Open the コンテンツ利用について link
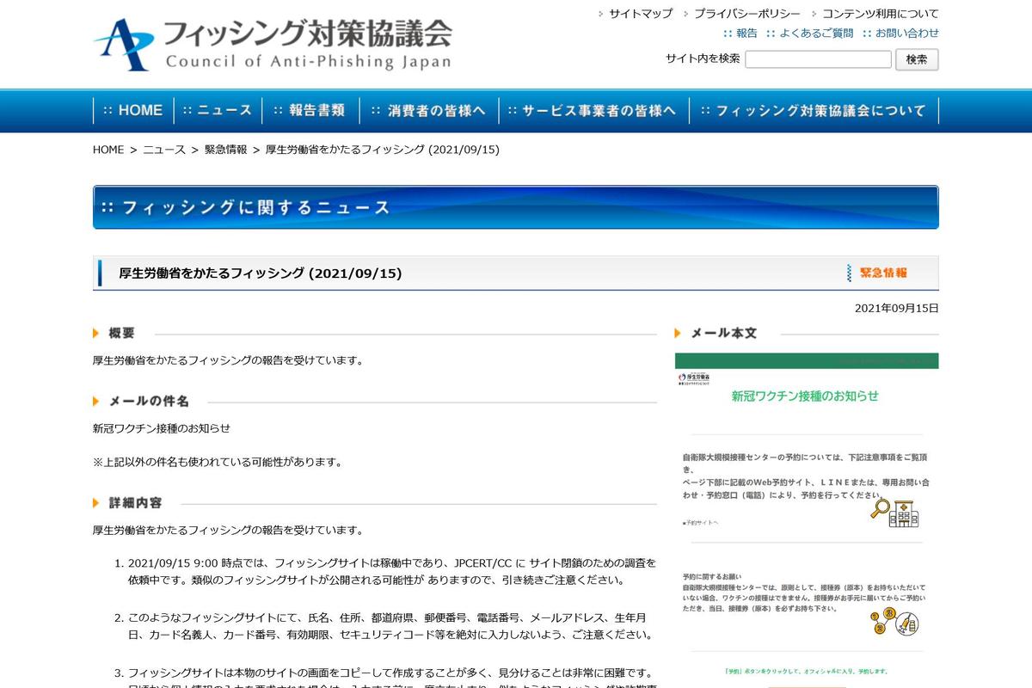 coord(881,14)
